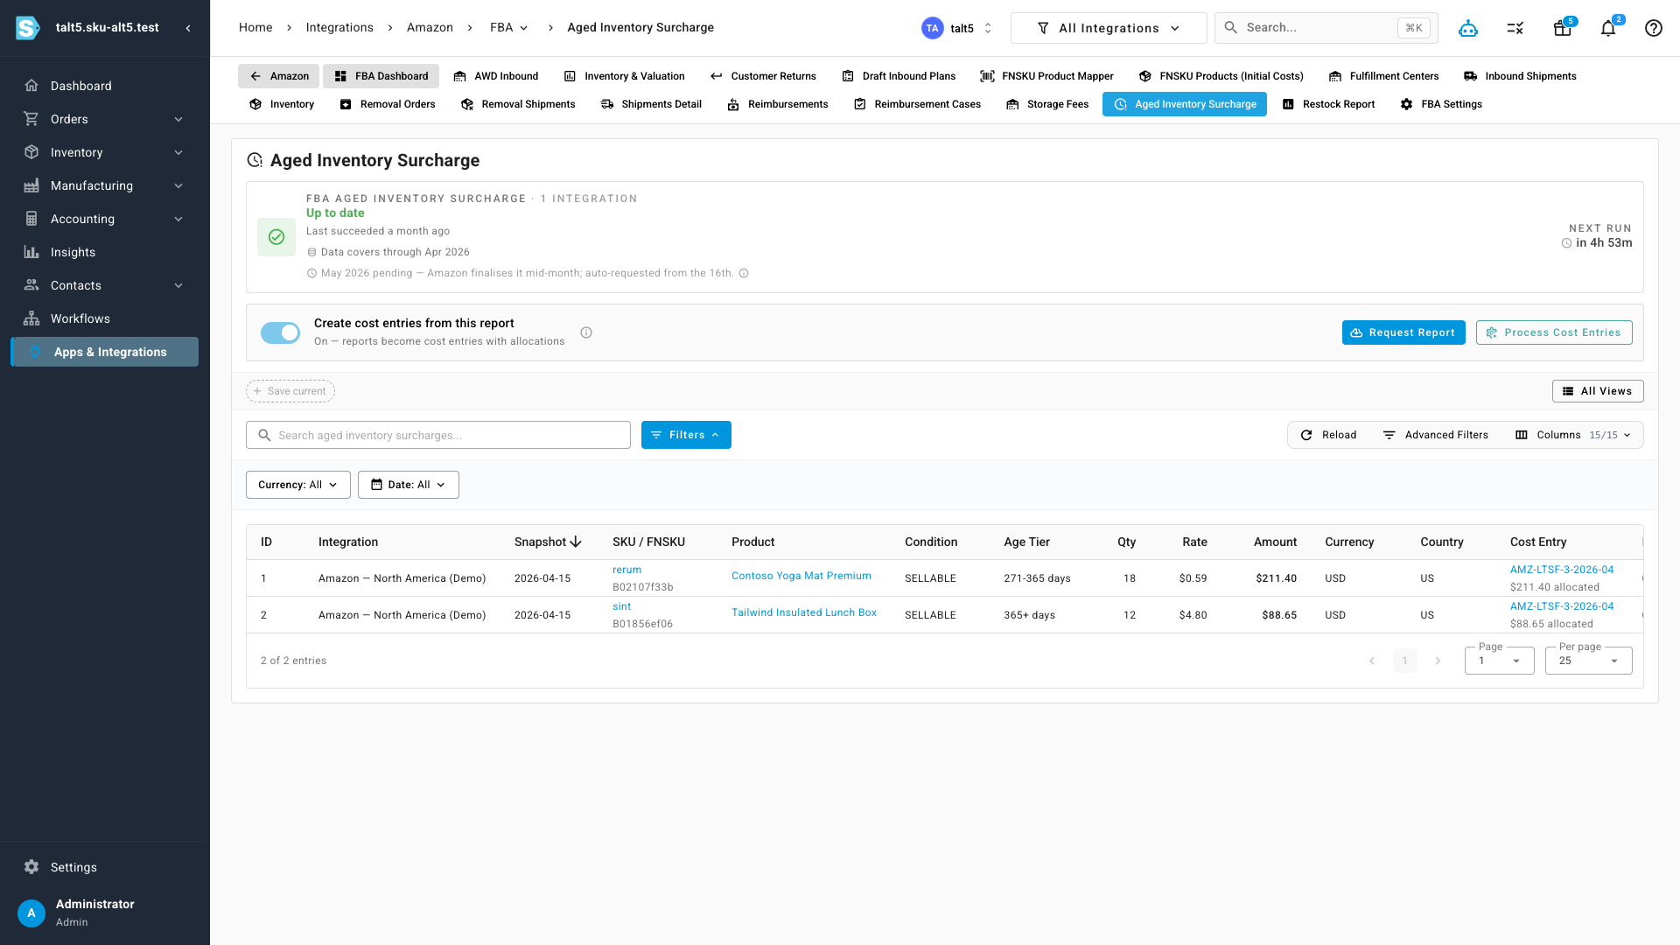Click the Save current view button
This screenshot has width=1680, height=945.
290,391
